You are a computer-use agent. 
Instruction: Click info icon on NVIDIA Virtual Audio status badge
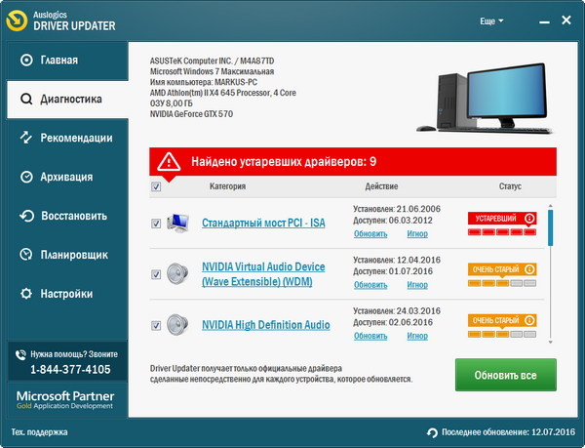(x=529, y=269)
